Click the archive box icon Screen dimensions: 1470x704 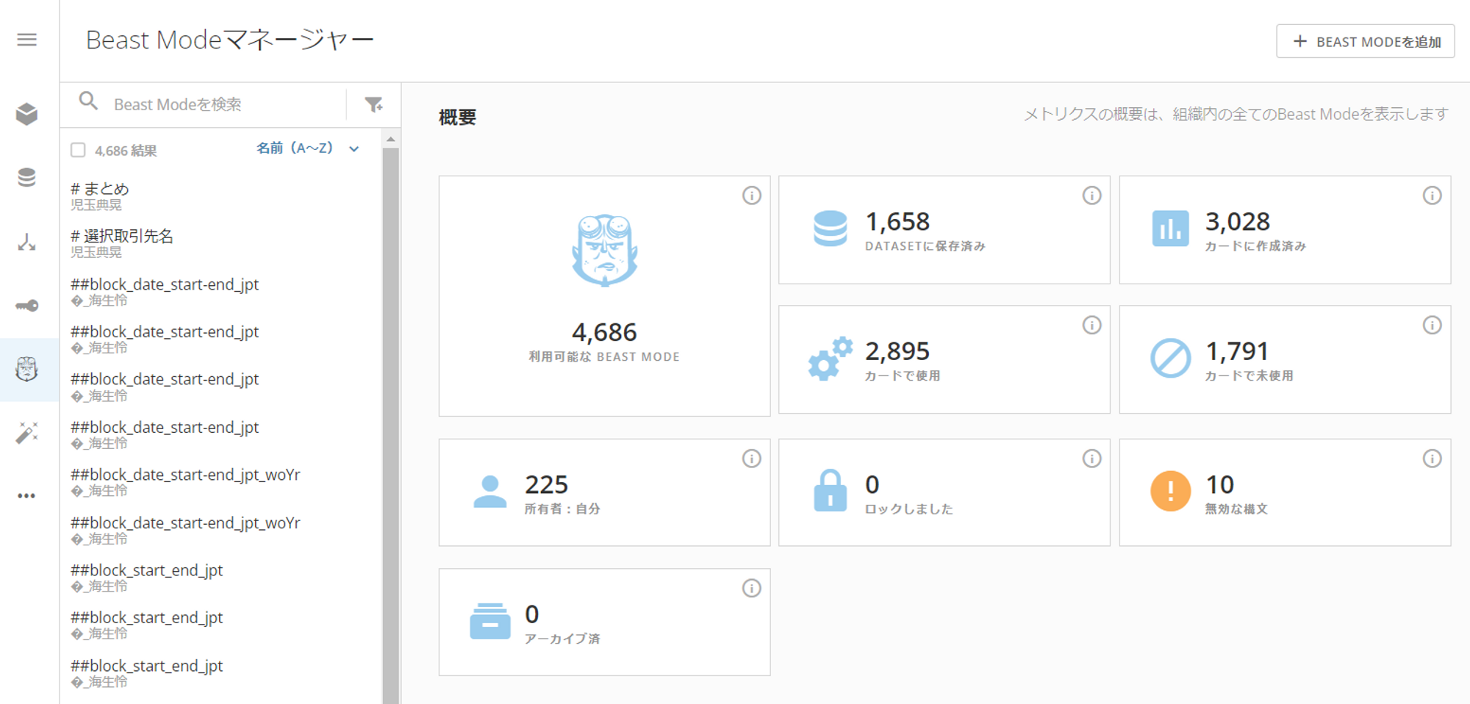pyautogui.click(x=490, y=621)
